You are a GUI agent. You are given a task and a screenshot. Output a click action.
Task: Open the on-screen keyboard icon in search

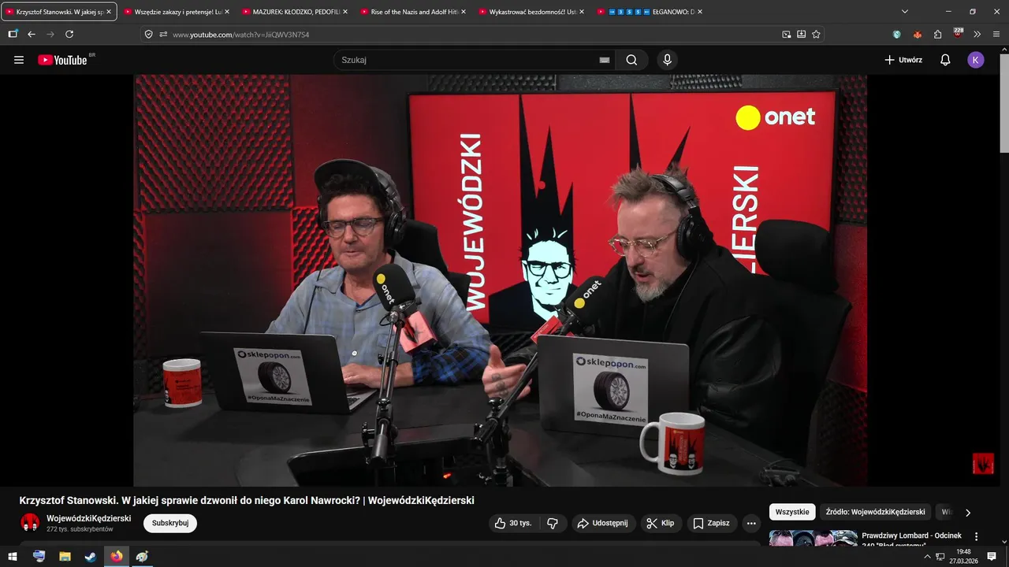tap(605, 60)
